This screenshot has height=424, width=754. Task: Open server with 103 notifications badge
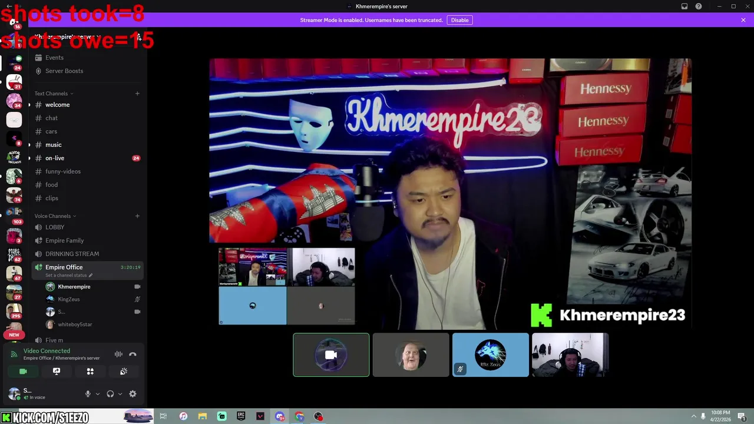(x=14, y=215)
